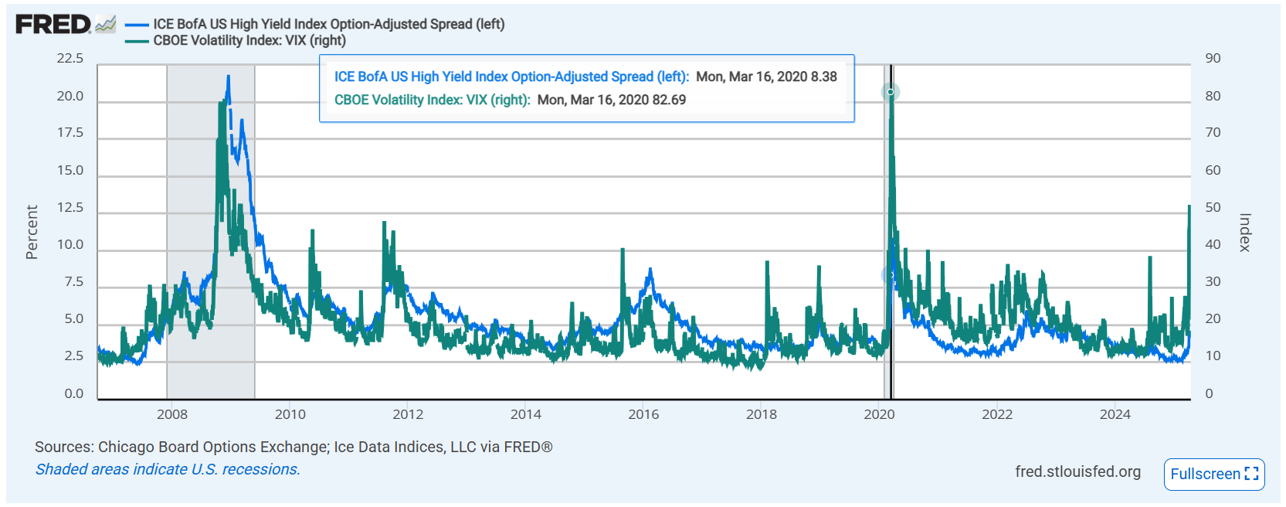Click the 'Index' right axis title
Viewport: 1286px width, 507px height.
pos(1244,232)
